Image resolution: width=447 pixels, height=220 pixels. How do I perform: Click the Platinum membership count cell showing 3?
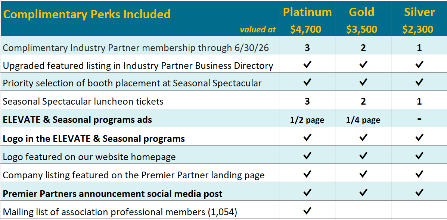tap(307, 48)
